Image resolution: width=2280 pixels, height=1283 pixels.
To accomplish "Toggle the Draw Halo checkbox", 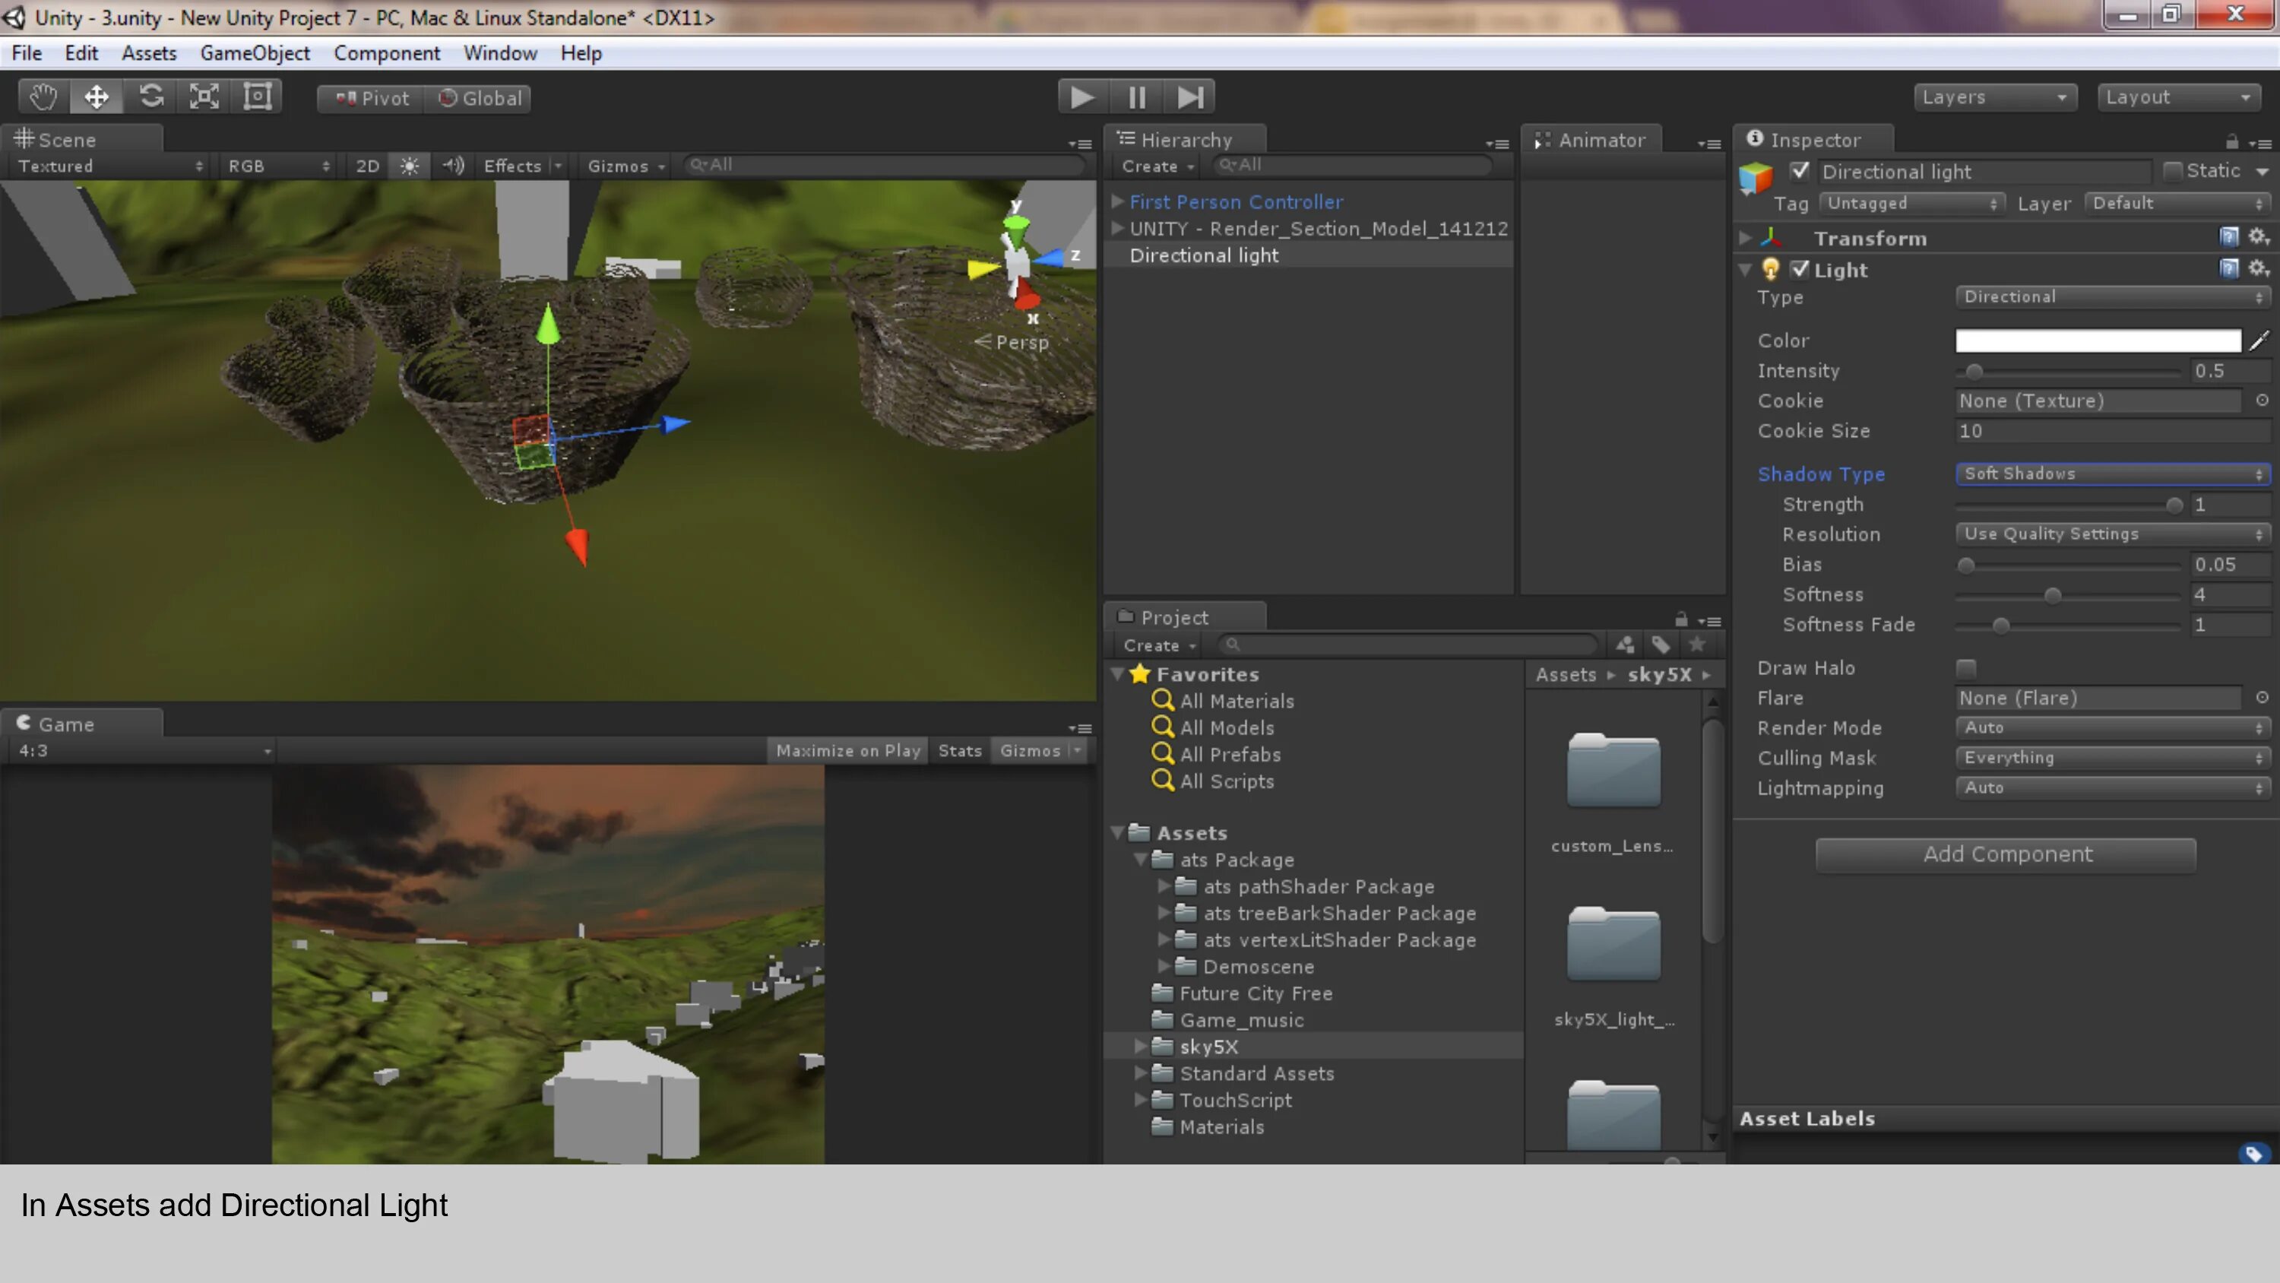I will coord(1966,669).
